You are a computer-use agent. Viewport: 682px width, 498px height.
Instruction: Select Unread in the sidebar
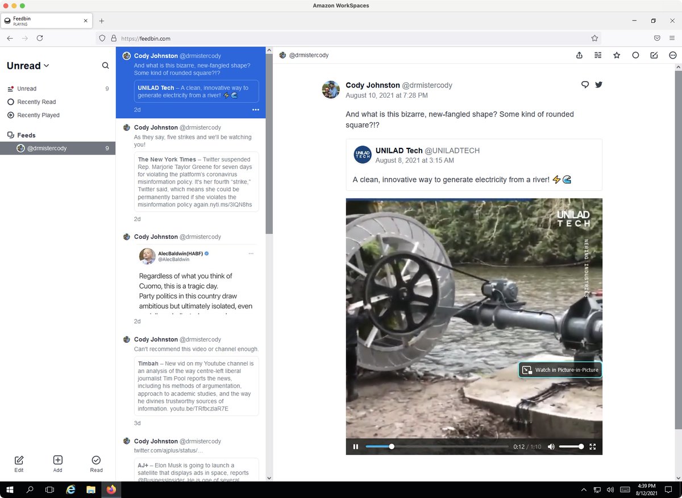point(57,89)
